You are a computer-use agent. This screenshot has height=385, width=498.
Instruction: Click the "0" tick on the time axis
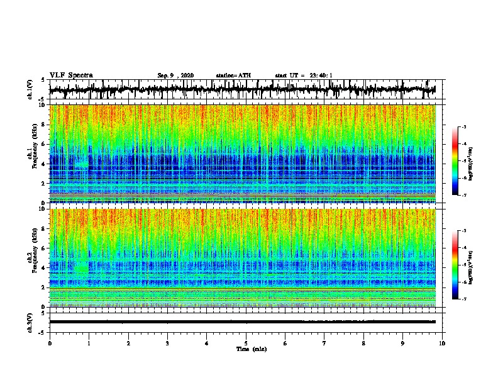point(50,343)
